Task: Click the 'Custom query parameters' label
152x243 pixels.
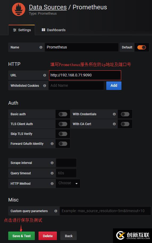Action: [x=29, y=211]
